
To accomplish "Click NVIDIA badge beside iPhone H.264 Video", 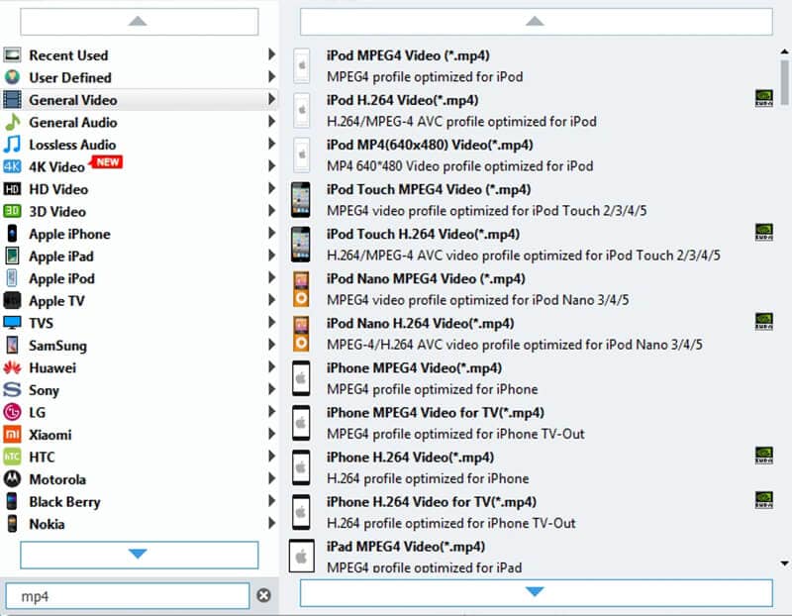I will 763,455.
